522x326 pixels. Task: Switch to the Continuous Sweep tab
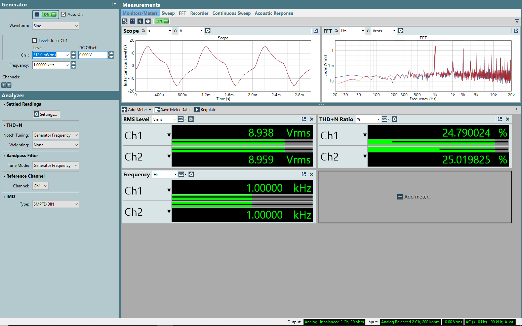[231, 13]
